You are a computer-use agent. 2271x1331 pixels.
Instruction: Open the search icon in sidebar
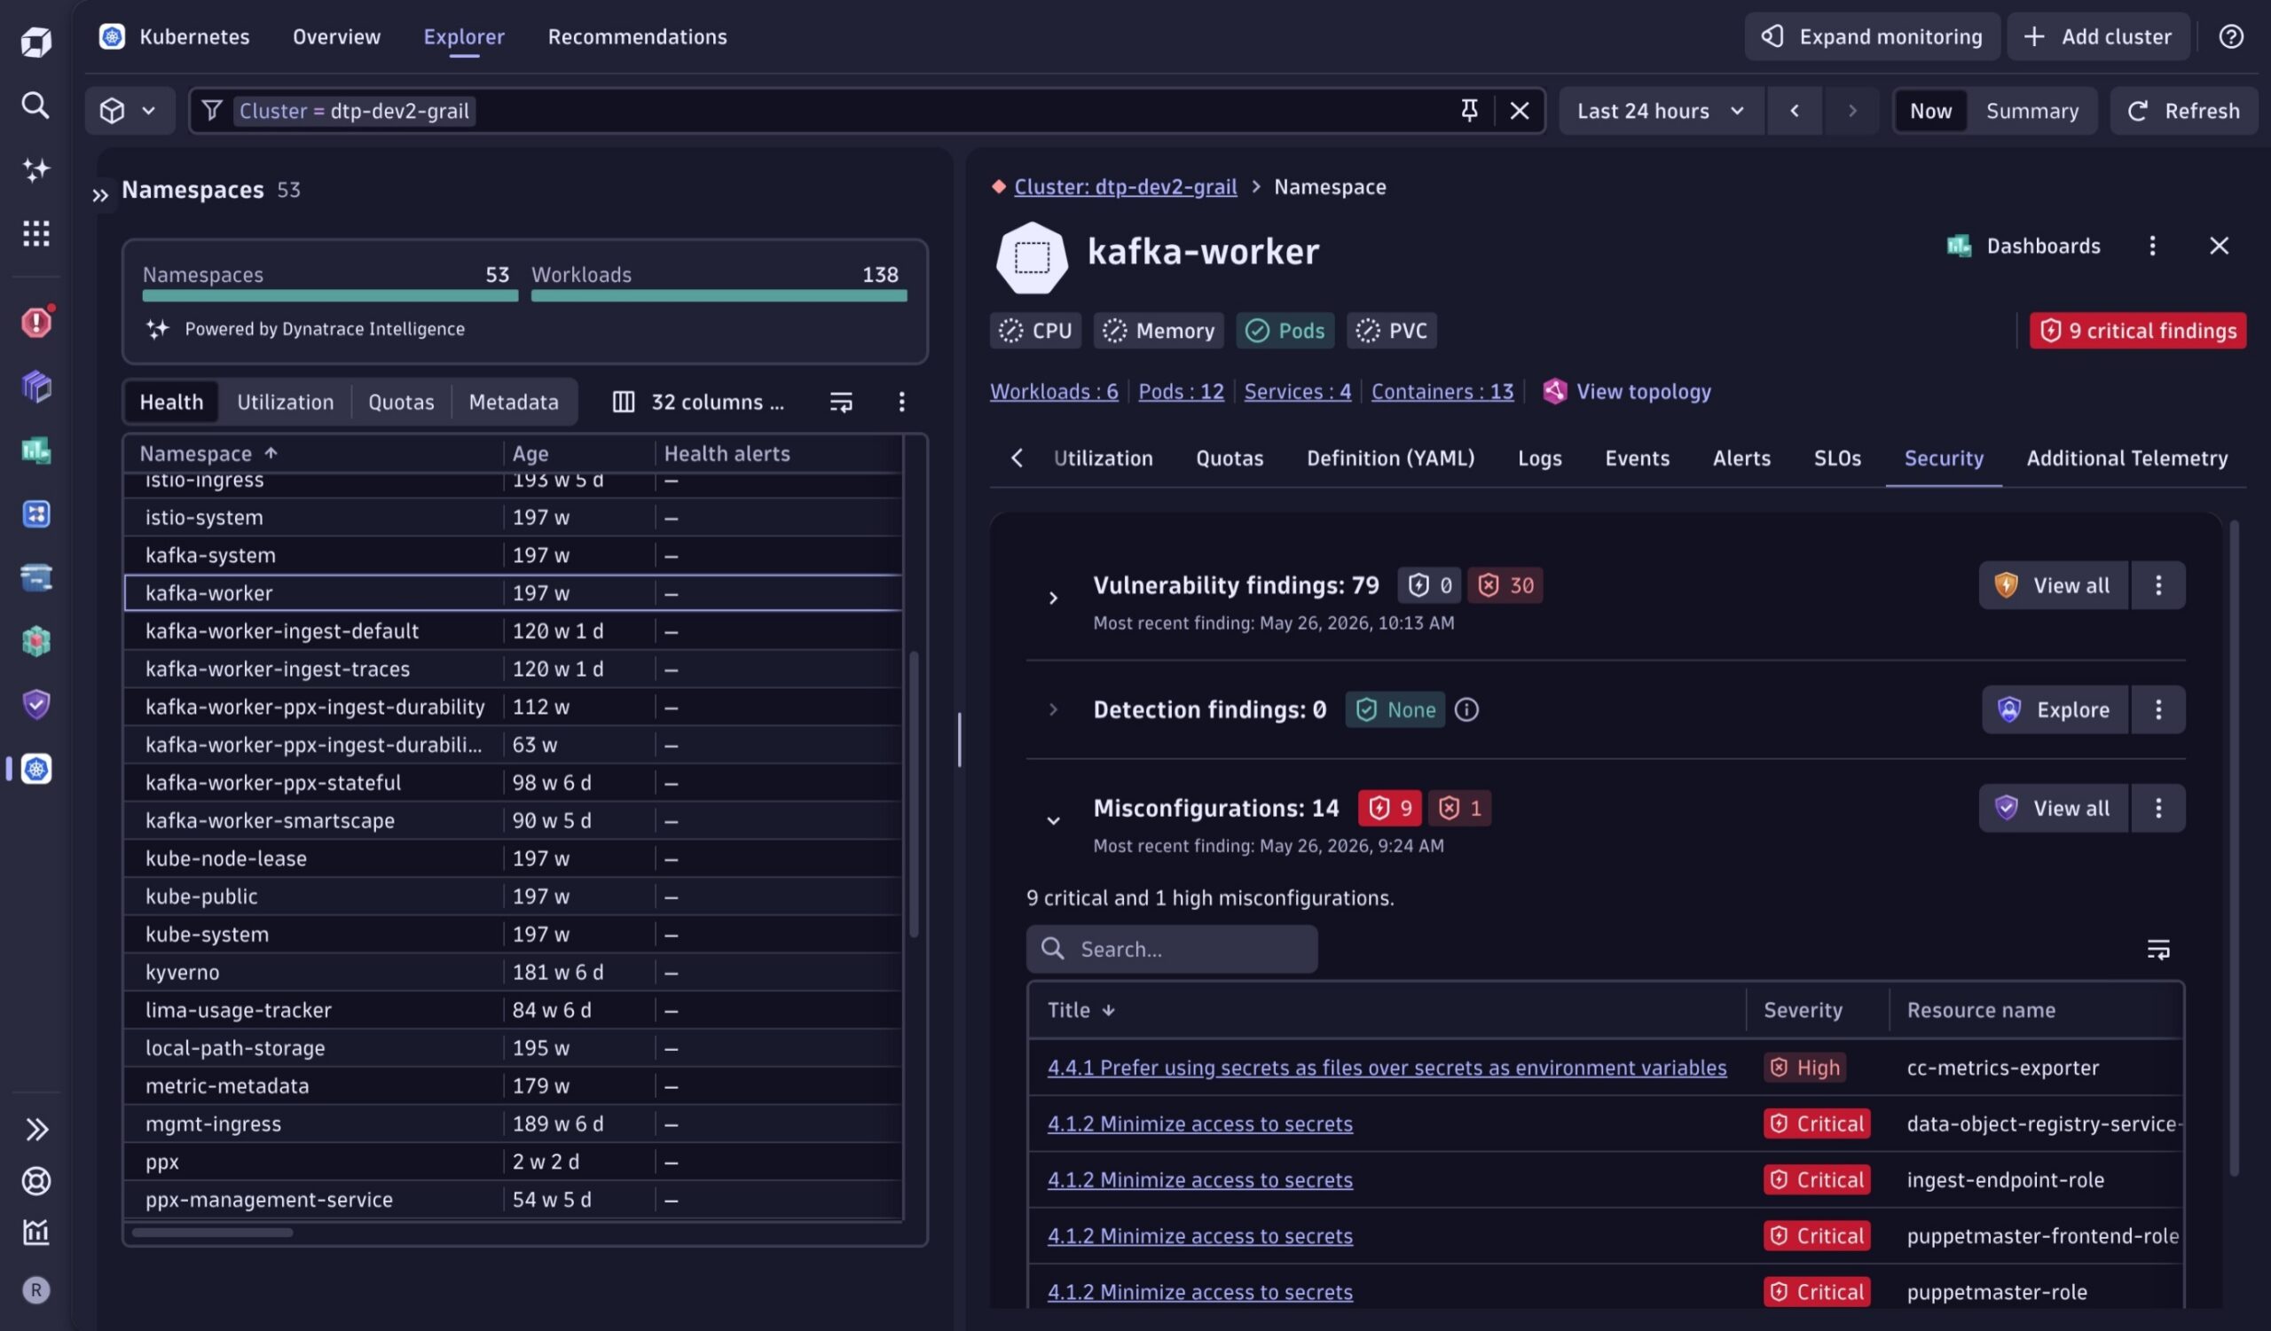pos(36,106)
